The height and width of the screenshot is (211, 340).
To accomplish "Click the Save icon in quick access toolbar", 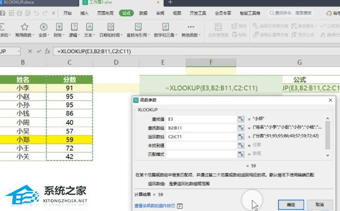I will click(2, 13).
